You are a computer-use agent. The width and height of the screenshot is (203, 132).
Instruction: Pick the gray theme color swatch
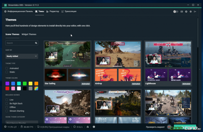pos(30,89)
